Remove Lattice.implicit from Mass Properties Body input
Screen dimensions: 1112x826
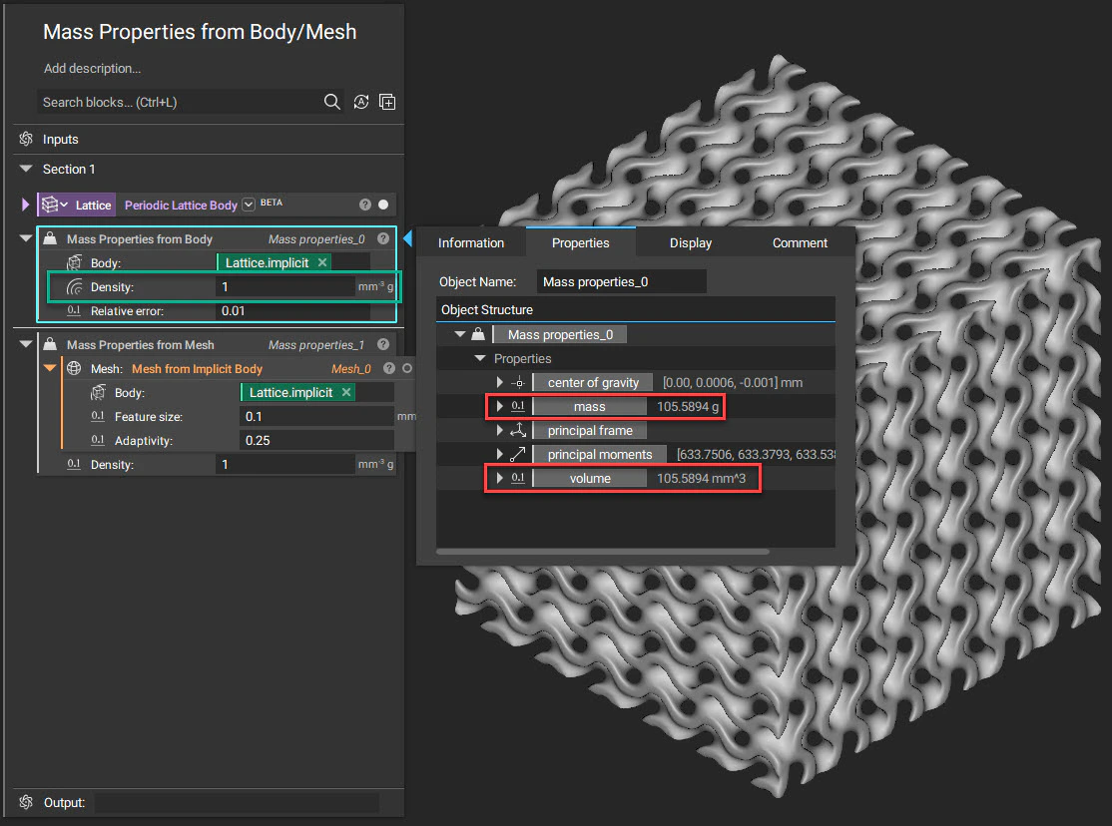[x=322, y=262]
